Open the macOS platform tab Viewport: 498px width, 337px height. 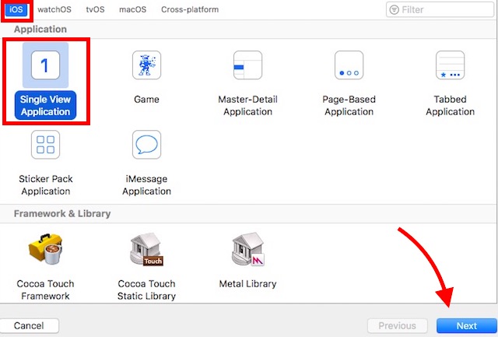[133, 9]
